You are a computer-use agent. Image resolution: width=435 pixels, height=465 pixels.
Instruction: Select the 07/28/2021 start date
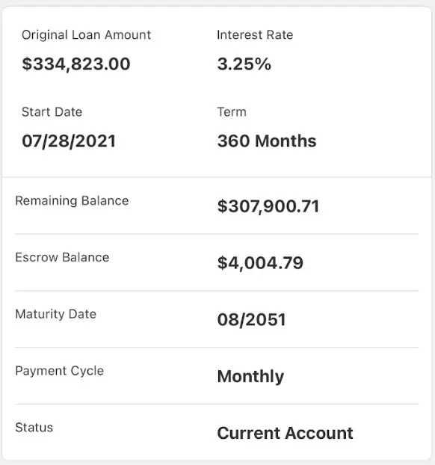[x=69, y=141]
